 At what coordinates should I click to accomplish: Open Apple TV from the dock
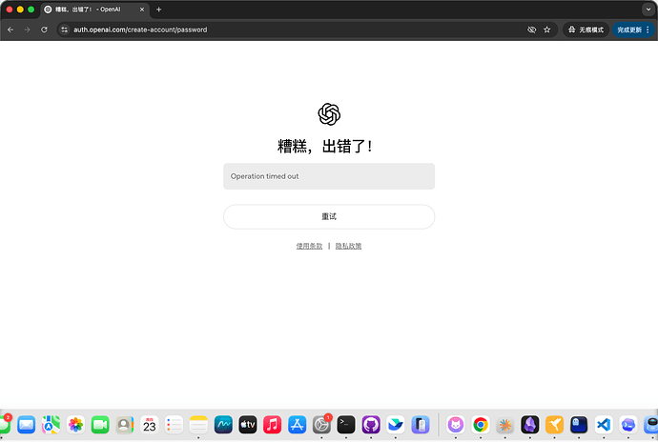click(248, 425)
